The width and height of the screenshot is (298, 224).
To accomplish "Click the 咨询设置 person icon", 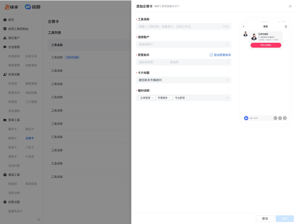I will (x=5, y=74).
